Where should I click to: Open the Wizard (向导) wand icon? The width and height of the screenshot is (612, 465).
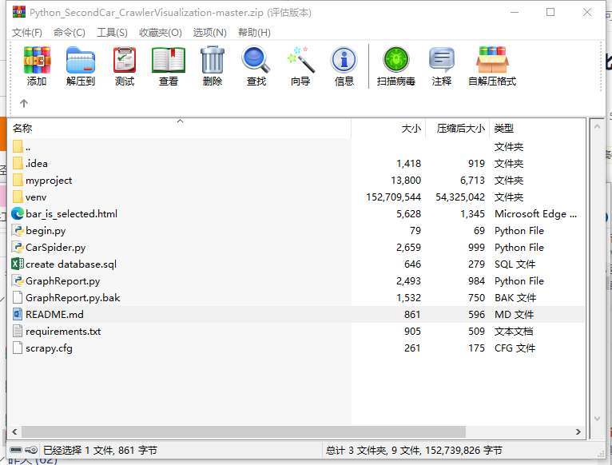click(x=300, y=60)
